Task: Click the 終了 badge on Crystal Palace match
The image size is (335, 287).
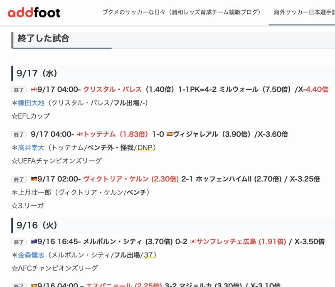Action: point(19,90)
